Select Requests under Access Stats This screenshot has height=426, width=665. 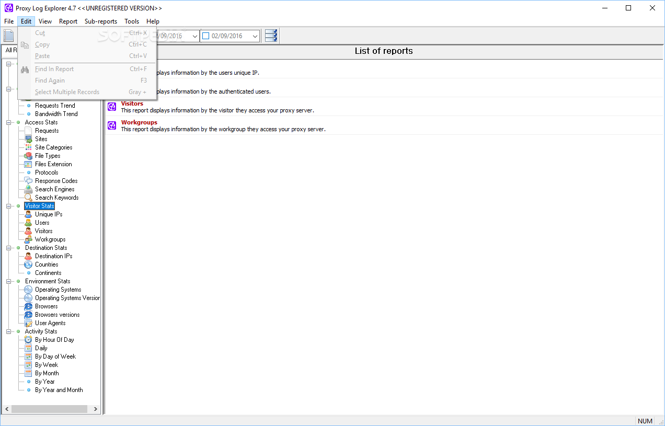[x=47, y=131]
